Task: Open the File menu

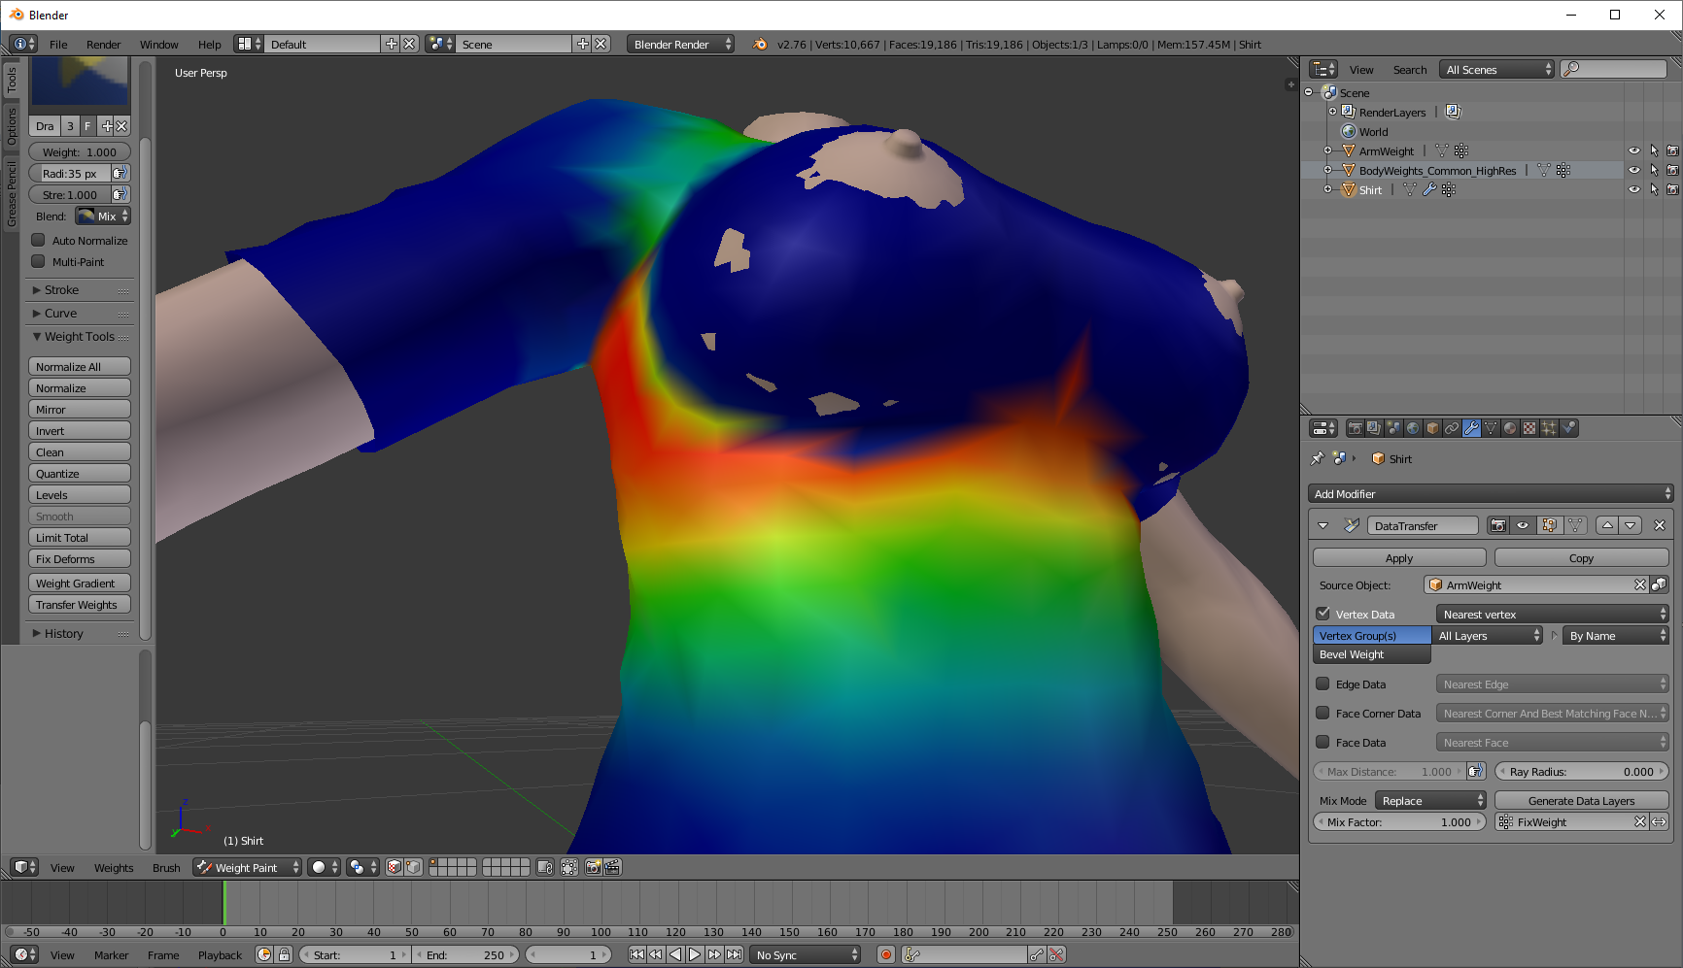Action: coord(58,44)
